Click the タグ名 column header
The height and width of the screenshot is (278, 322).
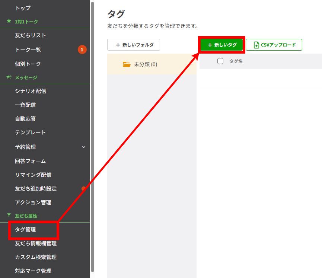point(236,61)
